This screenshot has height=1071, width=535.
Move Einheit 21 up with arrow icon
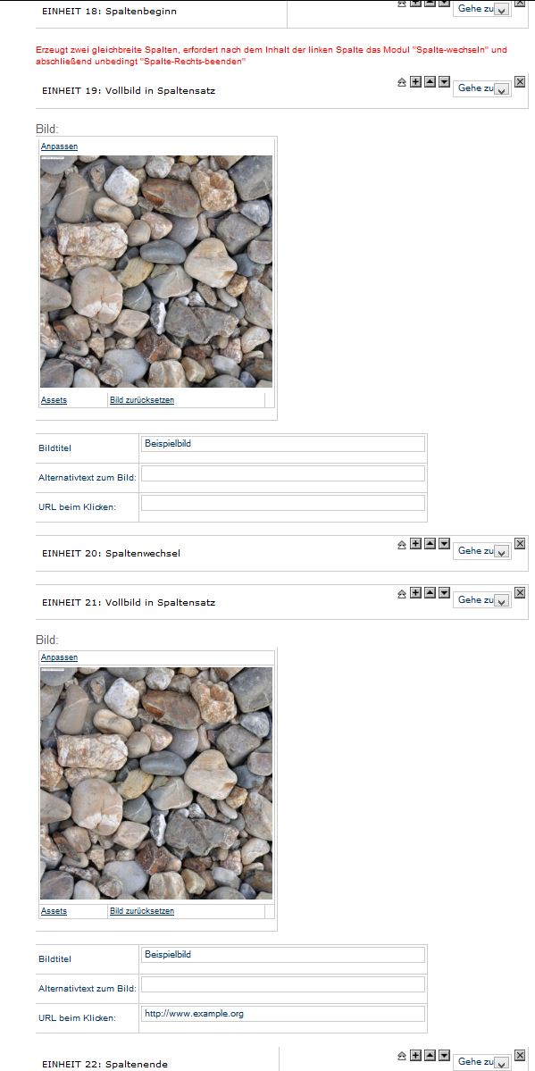(x=430, y=593)
